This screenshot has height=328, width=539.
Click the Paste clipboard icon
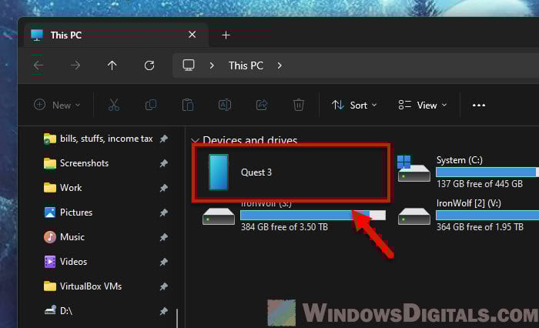[188, 105]
